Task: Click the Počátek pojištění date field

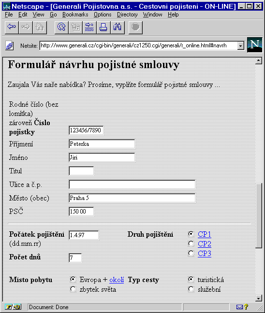Action: pos(84,235)
